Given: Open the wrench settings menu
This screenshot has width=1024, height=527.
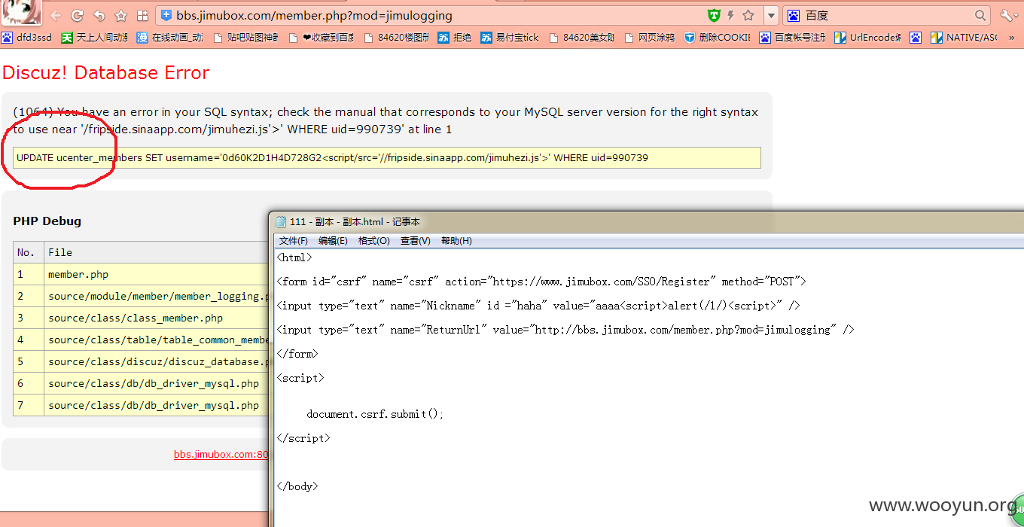Looking at the screenshot, I should tap(1008, 15).
